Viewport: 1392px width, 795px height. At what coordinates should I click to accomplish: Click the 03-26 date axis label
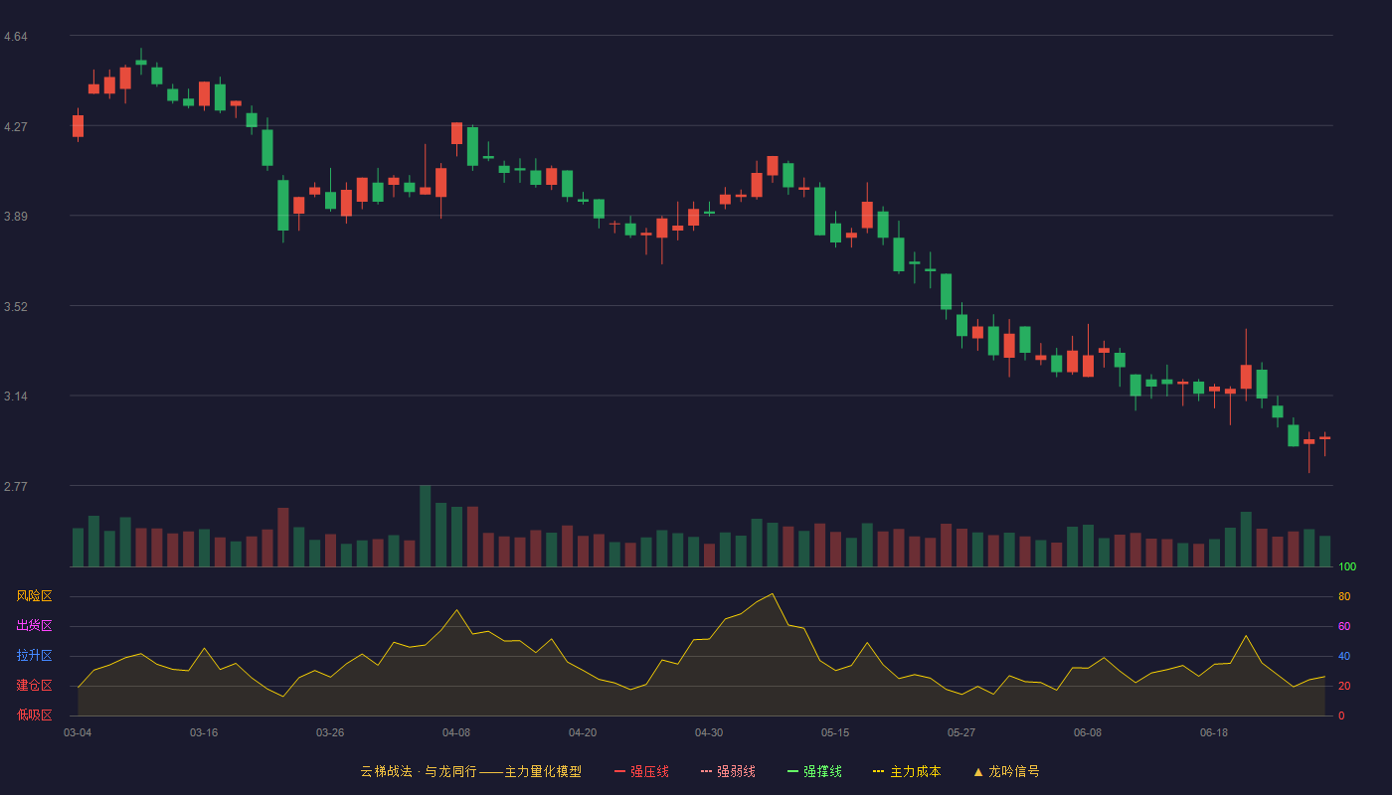(x=330, y=732)
